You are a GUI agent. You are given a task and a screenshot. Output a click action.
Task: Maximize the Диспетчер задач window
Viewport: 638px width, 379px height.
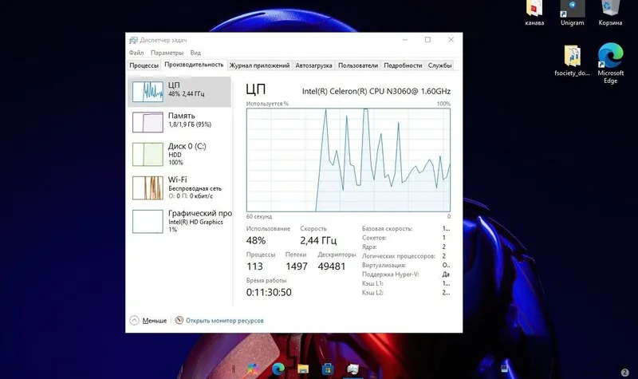[427, 39]
